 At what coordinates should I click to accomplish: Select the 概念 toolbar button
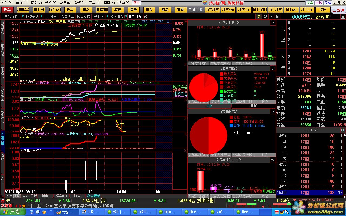click(x=86, y=10)
